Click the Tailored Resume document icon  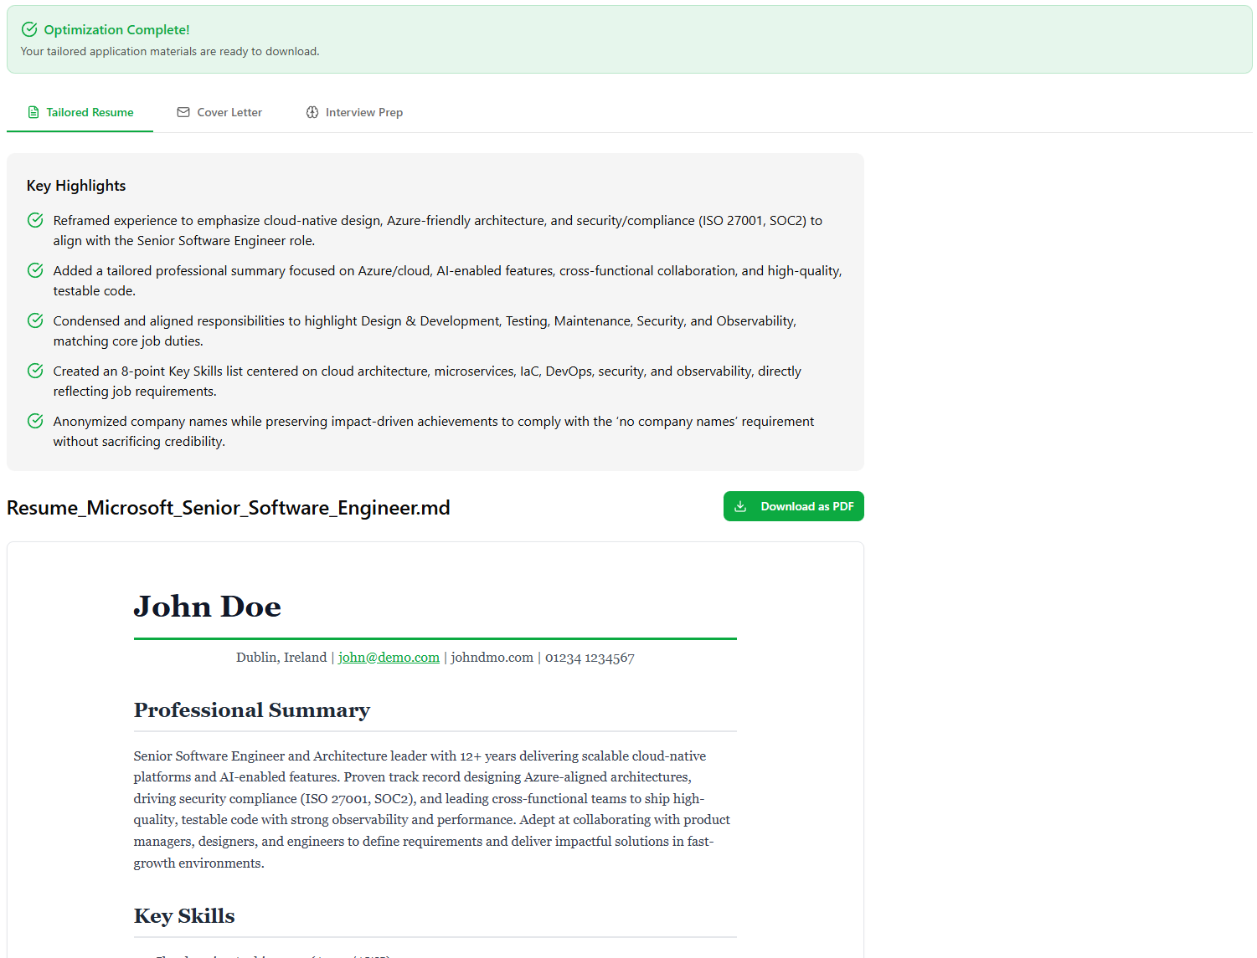tap(33, 112)
